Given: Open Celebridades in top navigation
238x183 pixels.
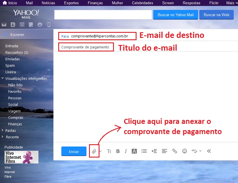Looking at the screenshot, I should pos(142,3).
